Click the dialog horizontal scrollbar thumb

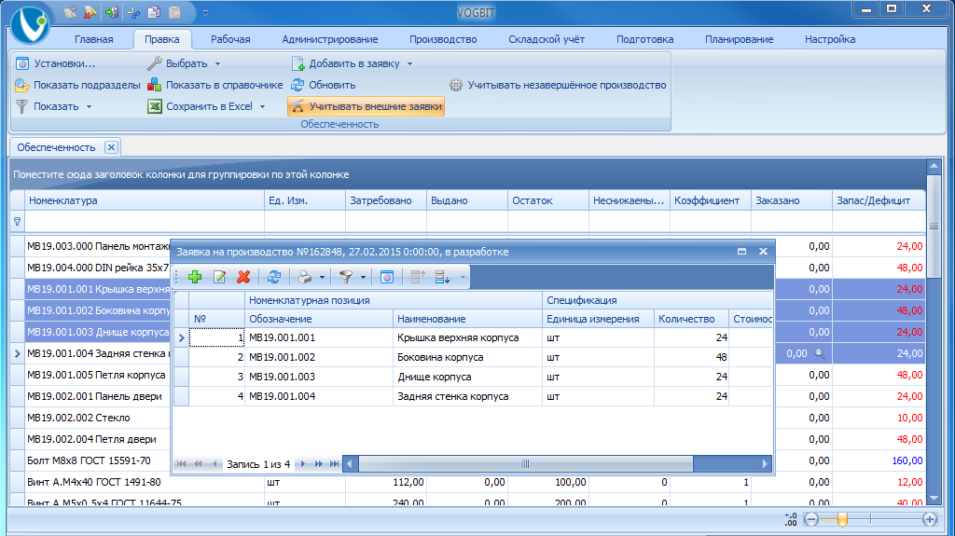coord(526,464)
